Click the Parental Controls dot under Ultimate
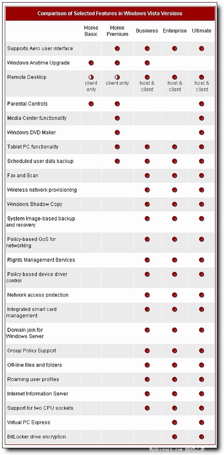This screenshot has height=455, width=224. 202,104
